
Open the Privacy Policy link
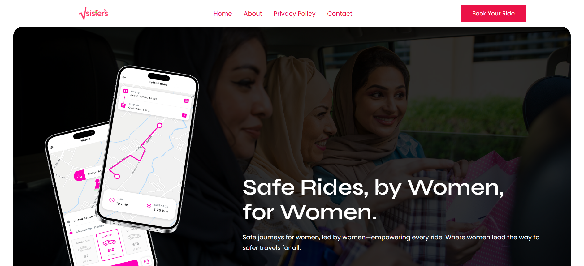point(294,14)
